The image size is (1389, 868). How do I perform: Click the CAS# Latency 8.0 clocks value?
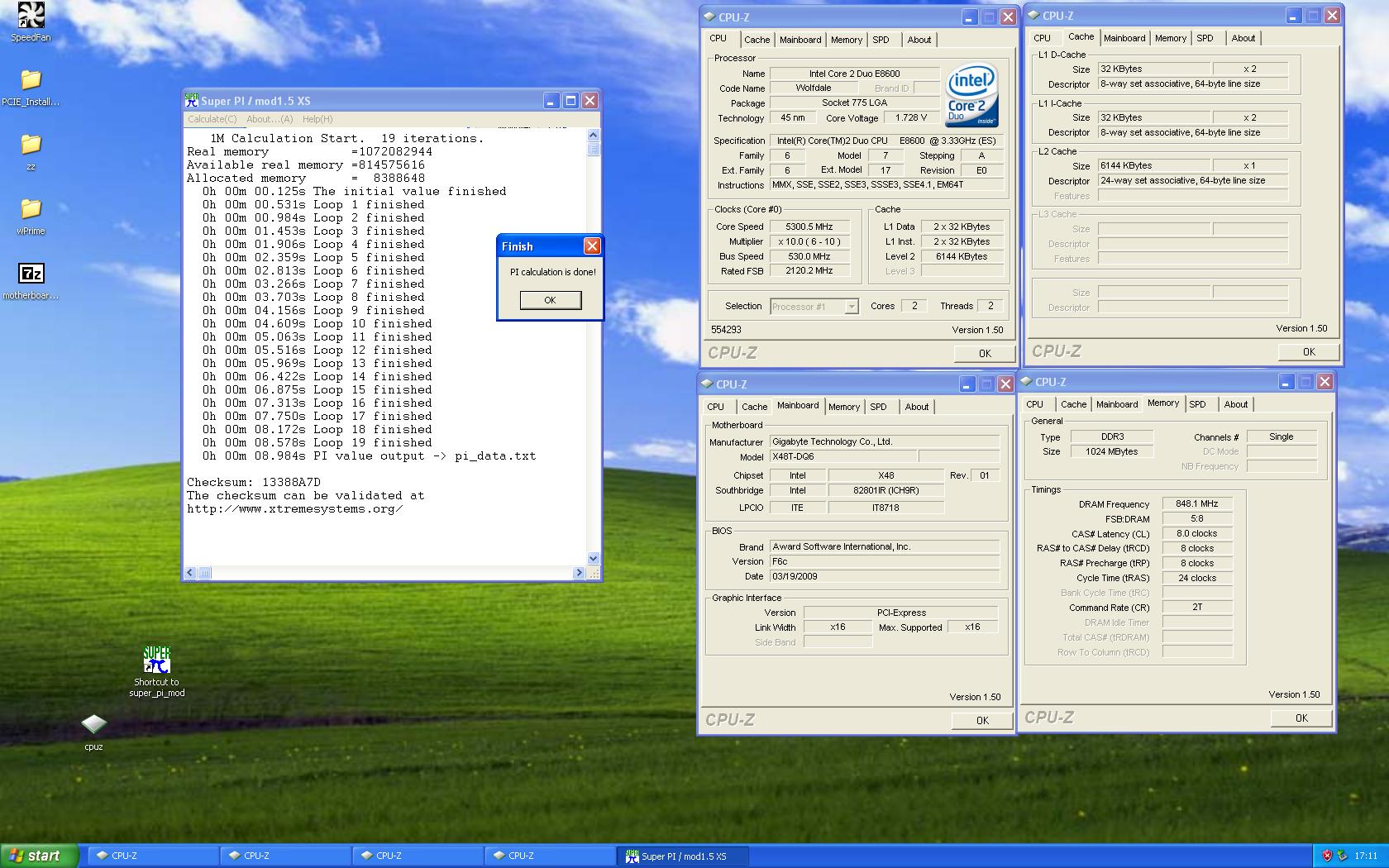pyautogui.click(x=1196, y=533)
